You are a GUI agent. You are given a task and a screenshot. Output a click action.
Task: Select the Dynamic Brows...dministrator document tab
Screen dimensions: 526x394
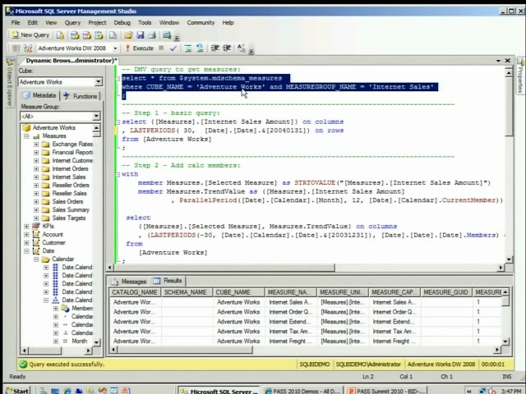click(x=72, y=61)
